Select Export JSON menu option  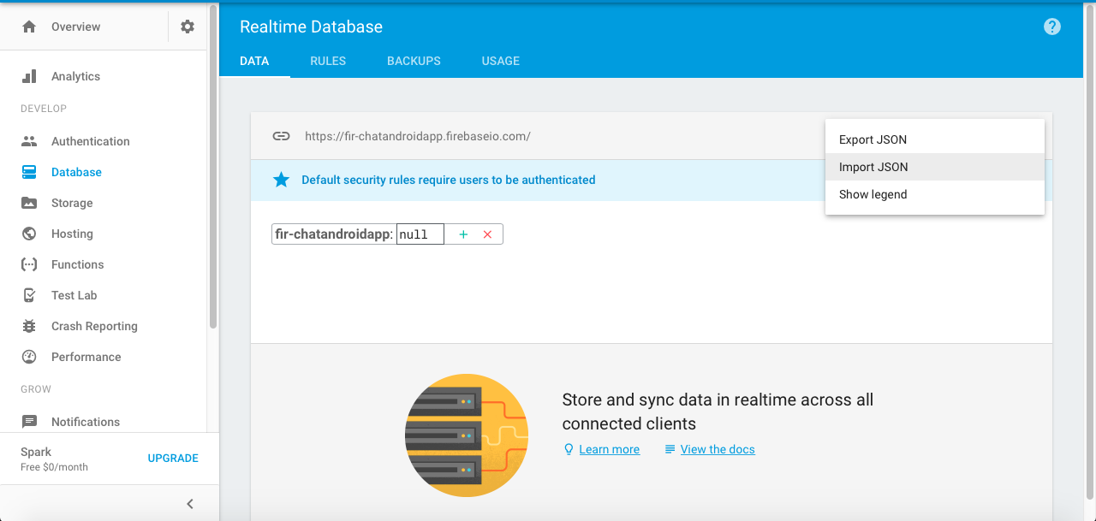coord(873,139)
